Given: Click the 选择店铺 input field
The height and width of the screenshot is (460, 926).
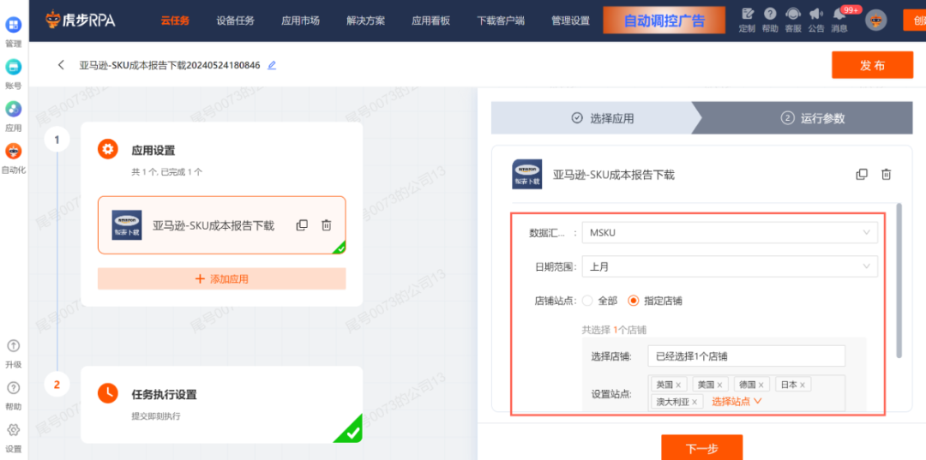Looking at the screenshot, I should [746, 355].
